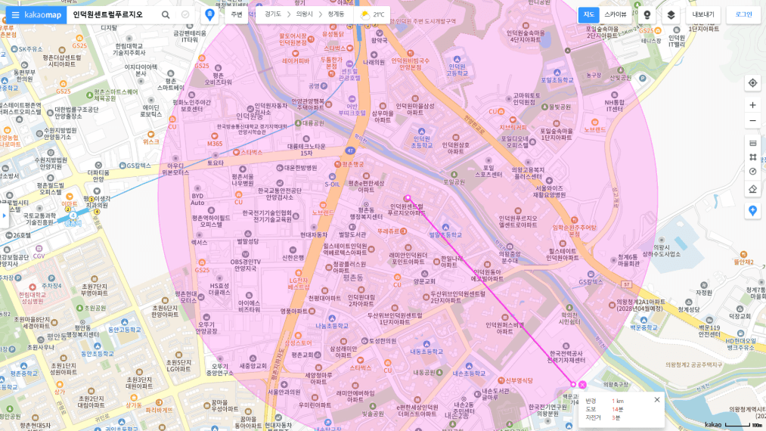The height and width of the screenshot is (431, 766).
Task: Open the map layers button
Action: [x=671, y=14]
